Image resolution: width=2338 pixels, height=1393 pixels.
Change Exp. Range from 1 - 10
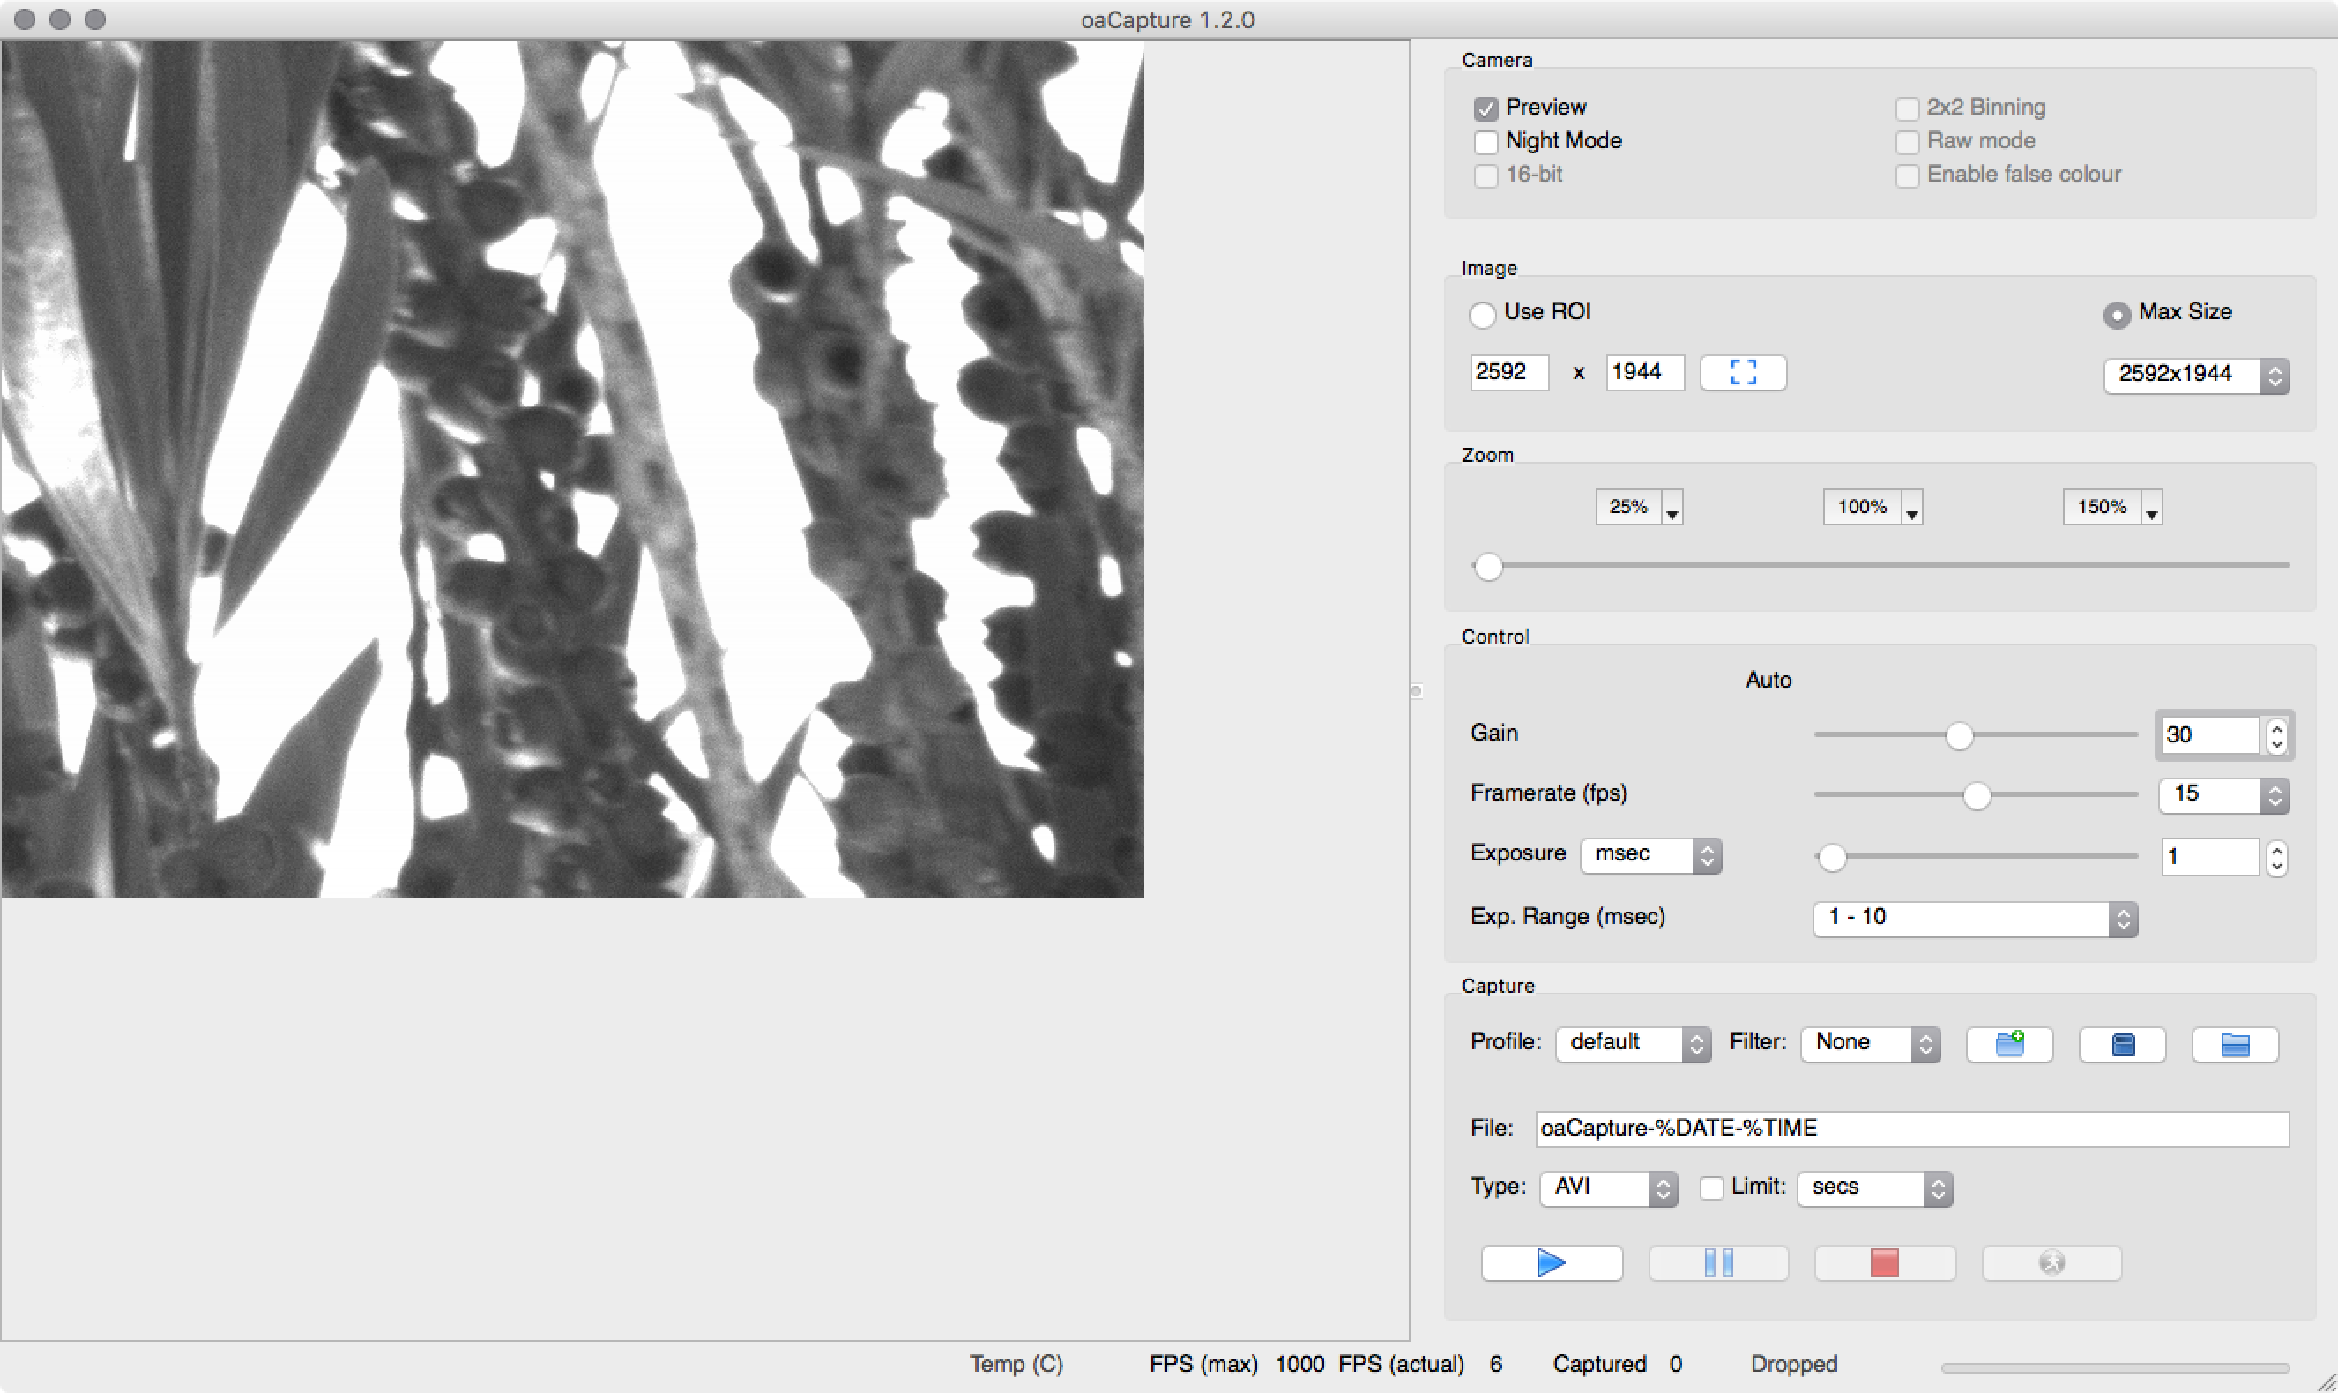point(1974,917)
